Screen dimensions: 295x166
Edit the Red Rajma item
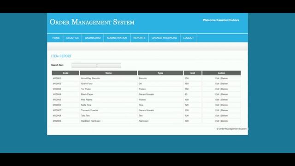click(217, 100)
